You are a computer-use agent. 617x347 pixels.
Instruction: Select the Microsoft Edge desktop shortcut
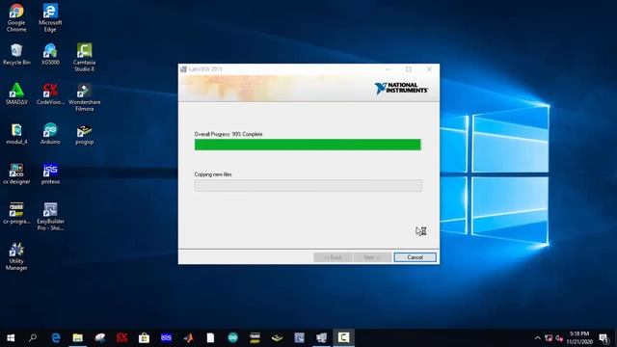[50, 17]
